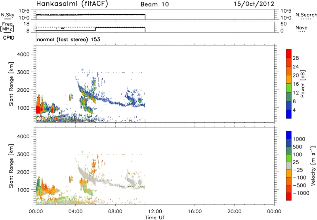
Task: Click the '12:00' time axis label
Action: click(155, 212)
